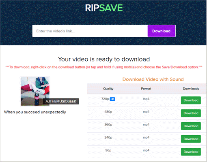Download the 96p mp4 video

click(191, 152)
